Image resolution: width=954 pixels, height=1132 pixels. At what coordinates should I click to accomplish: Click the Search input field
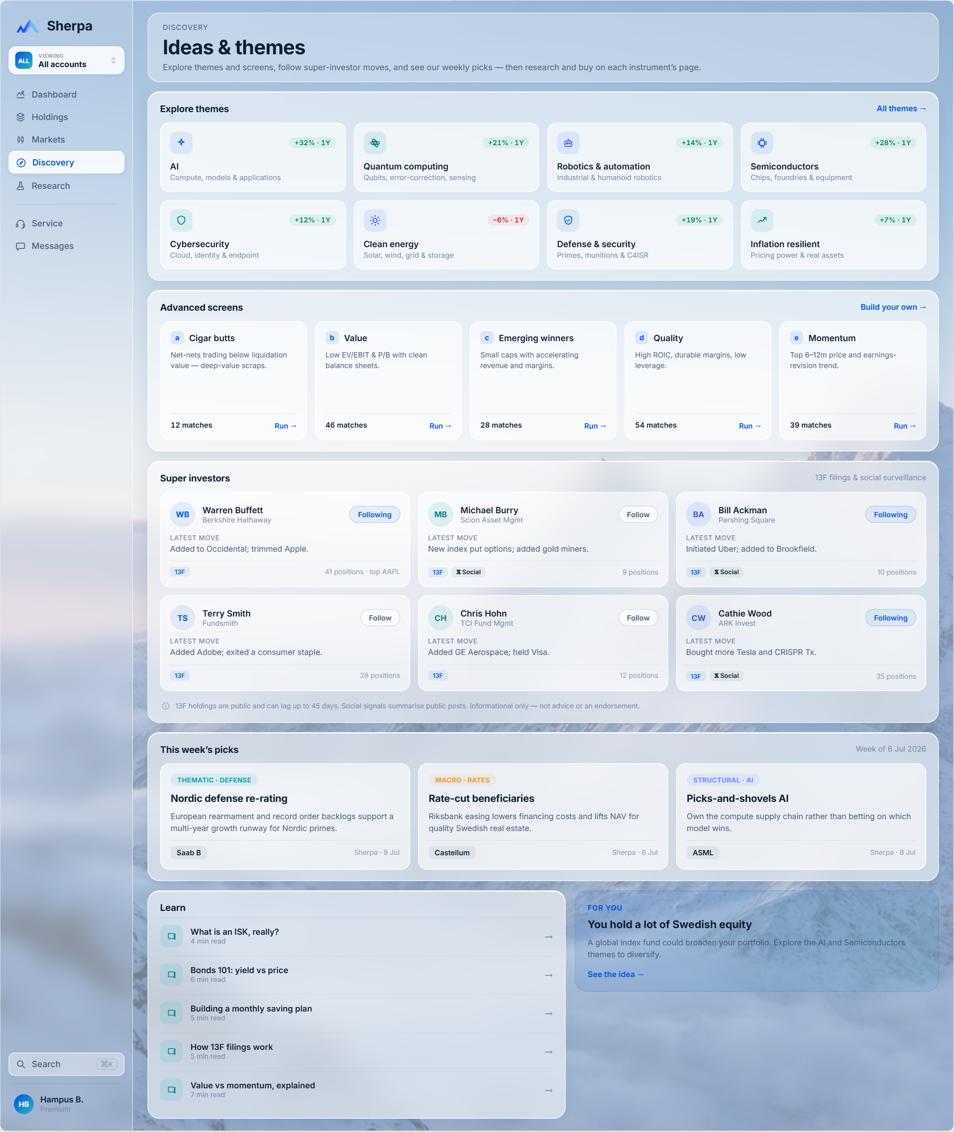coord(67,1064)
